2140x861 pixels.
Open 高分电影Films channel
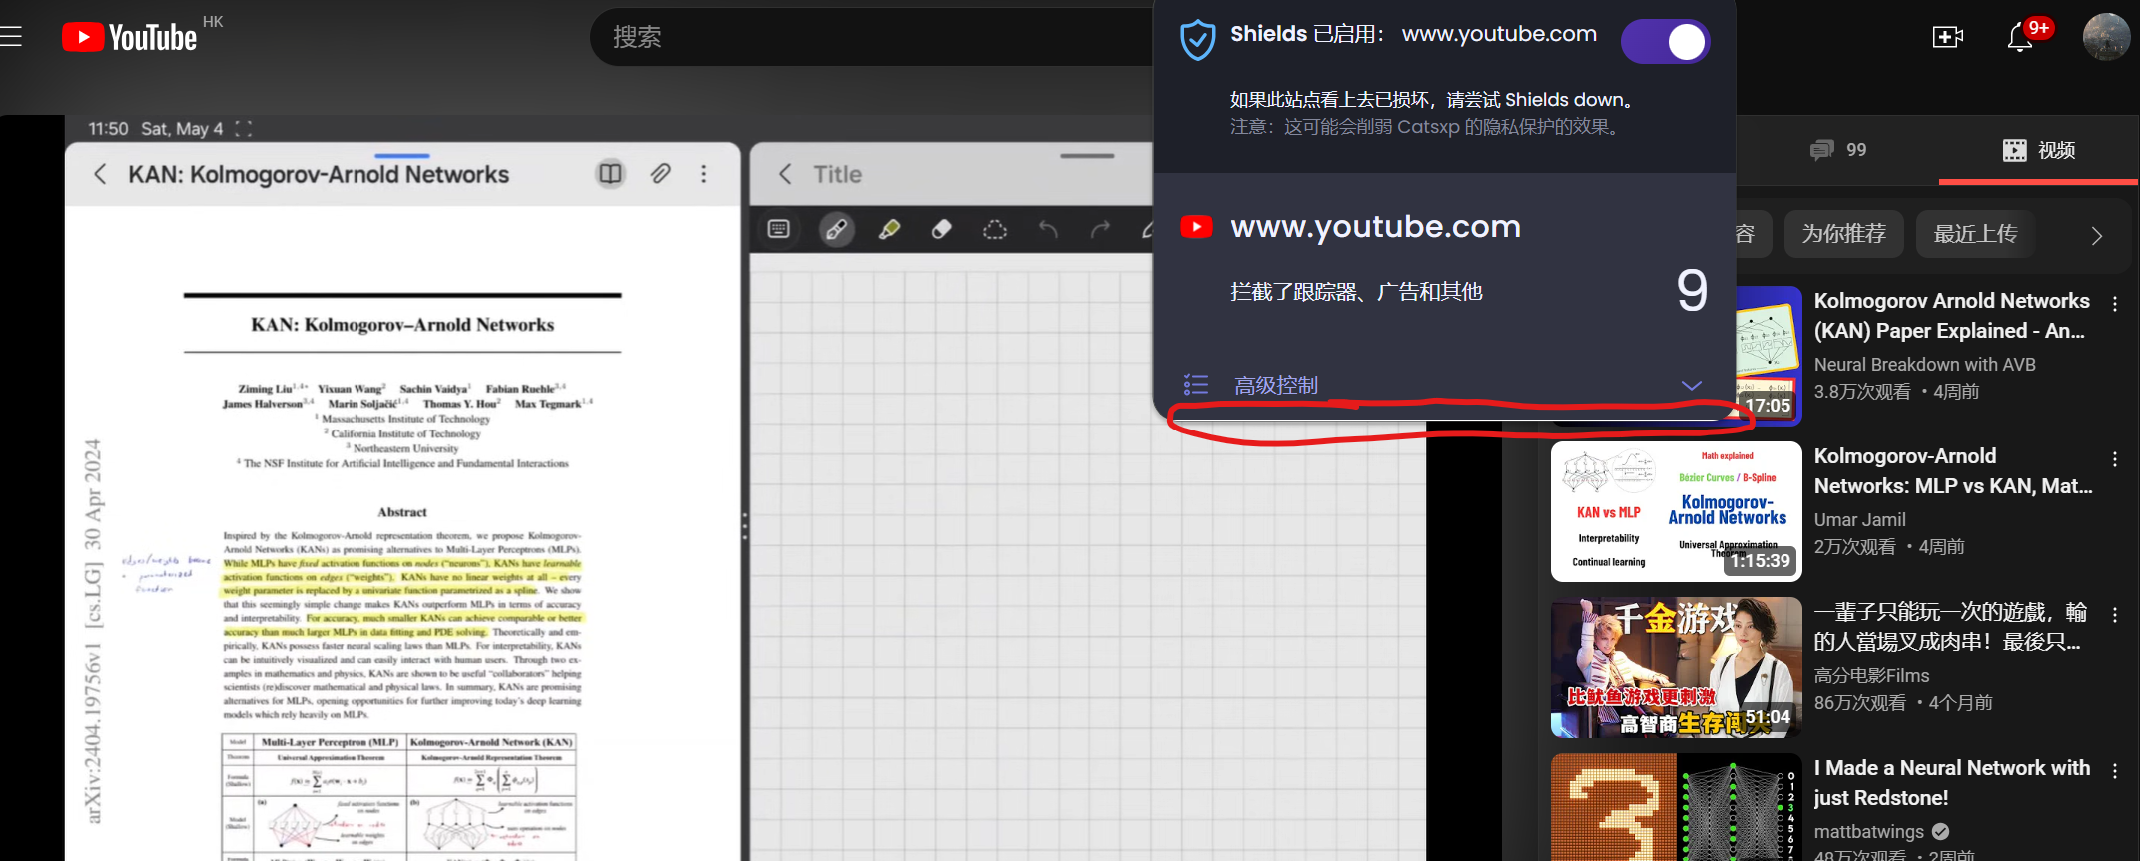[1871, 676]
